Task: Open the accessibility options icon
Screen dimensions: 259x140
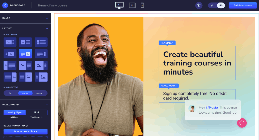Action: coord(199,5)
